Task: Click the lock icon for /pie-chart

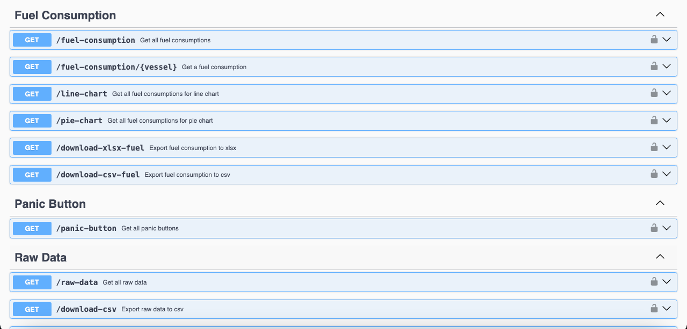Action: click(x=654, y=120)
